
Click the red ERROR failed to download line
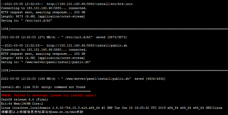(49, 95)
